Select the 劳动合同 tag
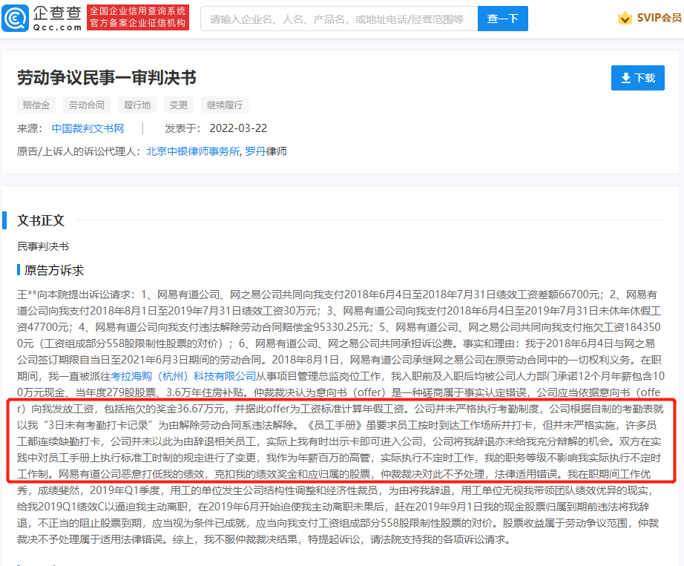The image size is (684, 566). pos(86,105)
